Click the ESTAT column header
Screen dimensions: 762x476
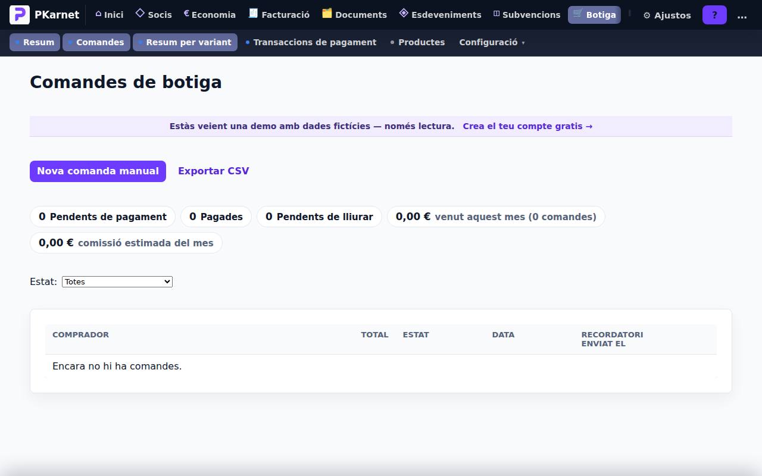[416, 334]
